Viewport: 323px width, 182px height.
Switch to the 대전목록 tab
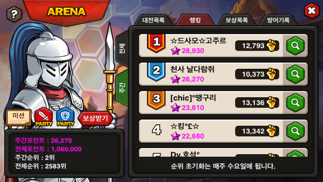(x=154, y=20)
